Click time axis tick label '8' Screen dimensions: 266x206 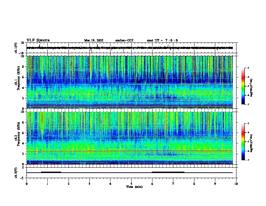tap(194, 184)
